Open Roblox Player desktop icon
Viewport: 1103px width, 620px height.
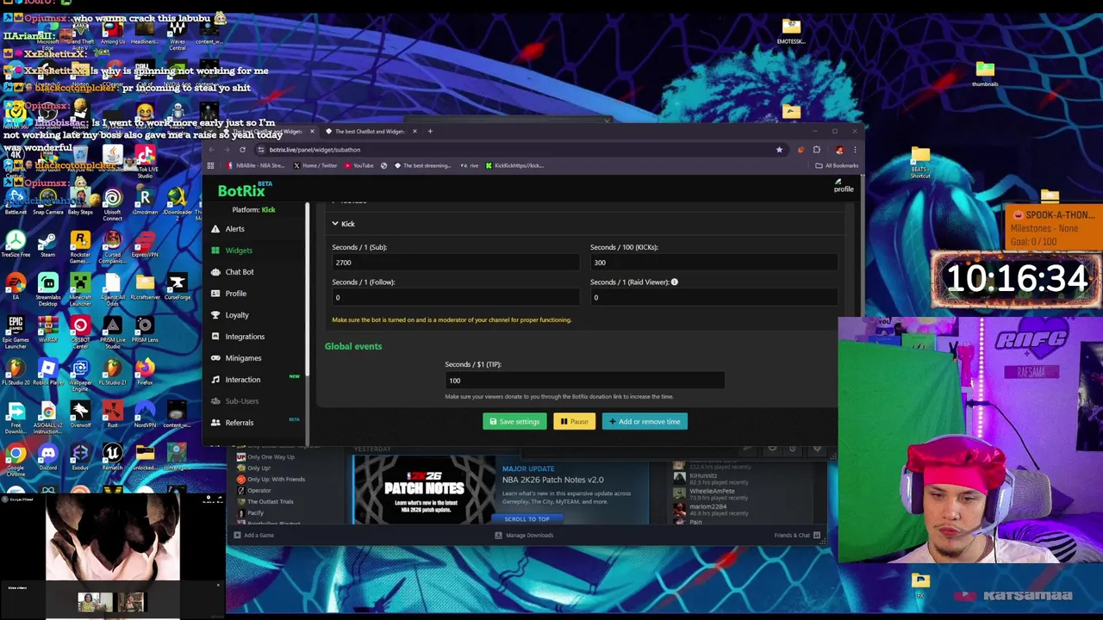[x=47, y=372]
